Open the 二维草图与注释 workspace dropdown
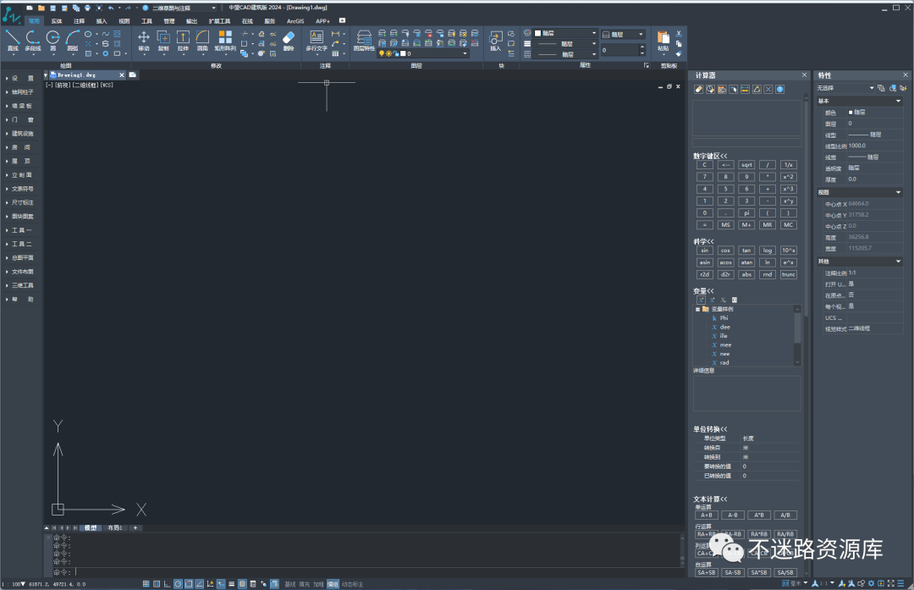914x590 pixels. [184, 8]
